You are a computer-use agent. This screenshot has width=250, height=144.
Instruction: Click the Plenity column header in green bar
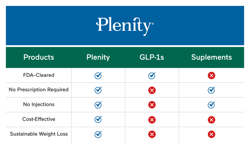pyautogui.click(x=98, y=57)
